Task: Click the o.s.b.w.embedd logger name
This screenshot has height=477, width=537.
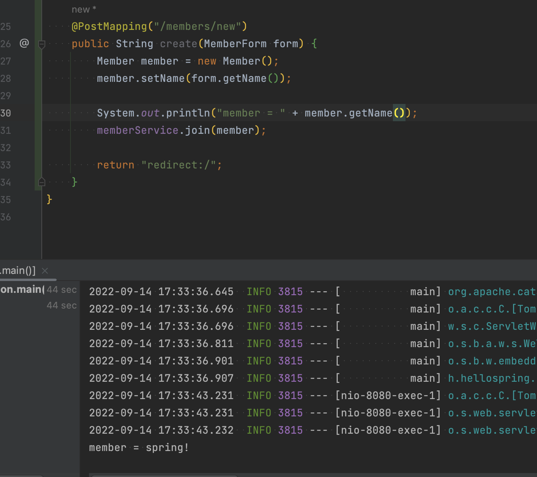Action: coord(492,361)
